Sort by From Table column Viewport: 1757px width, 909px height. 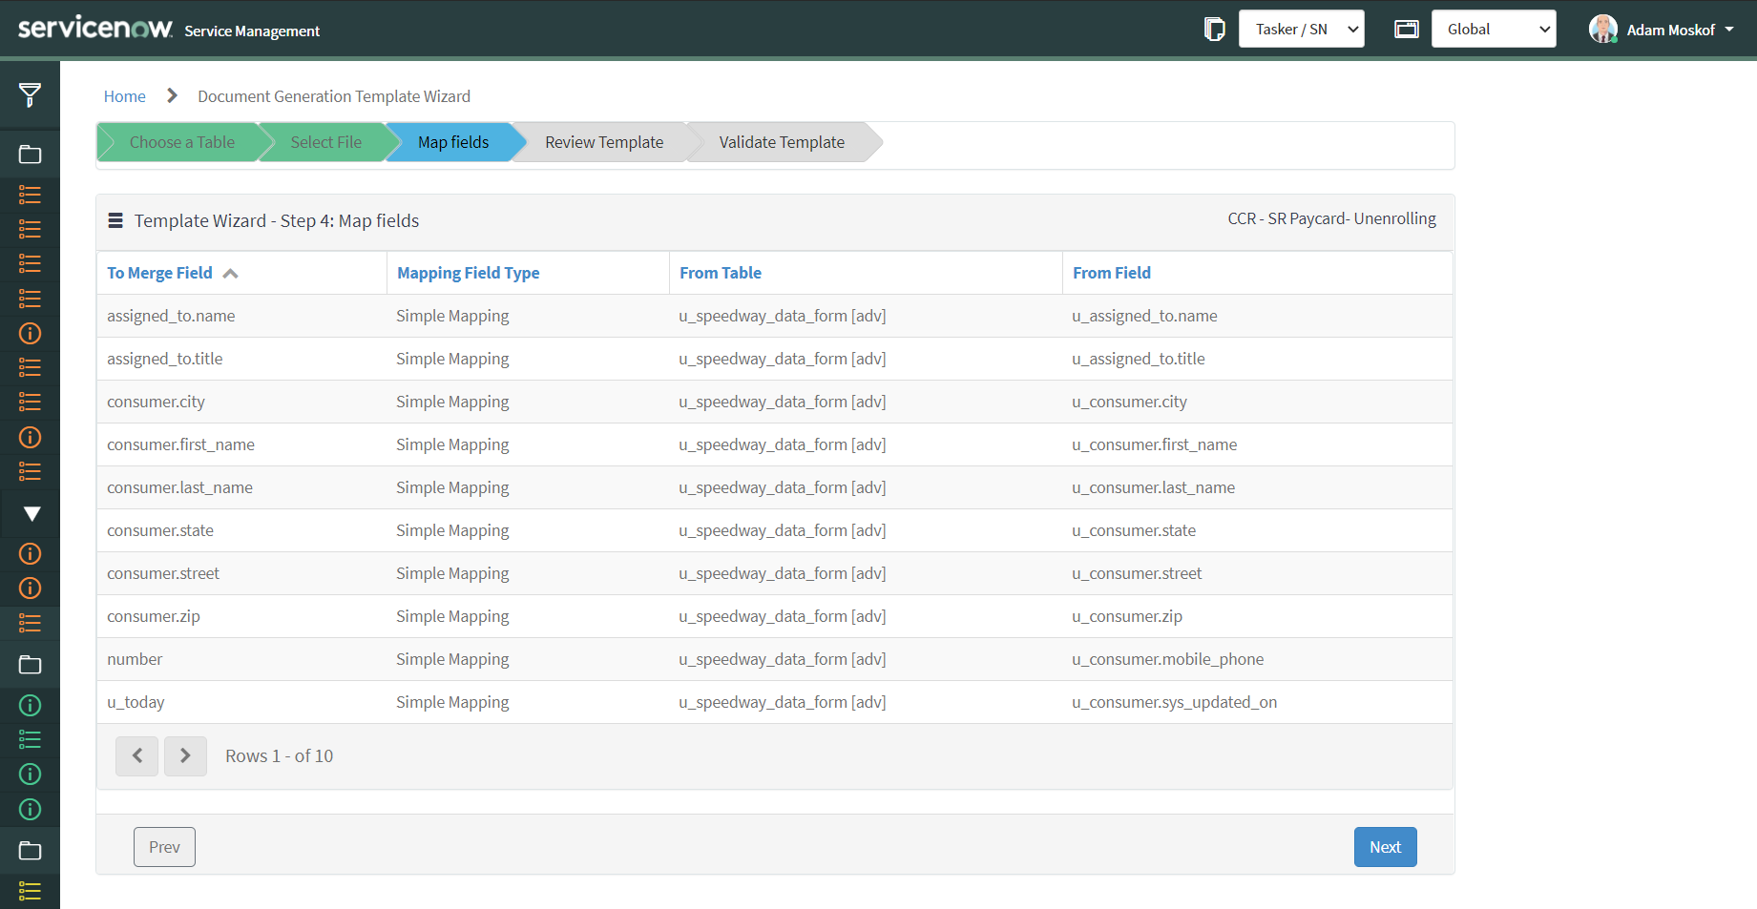721,273
